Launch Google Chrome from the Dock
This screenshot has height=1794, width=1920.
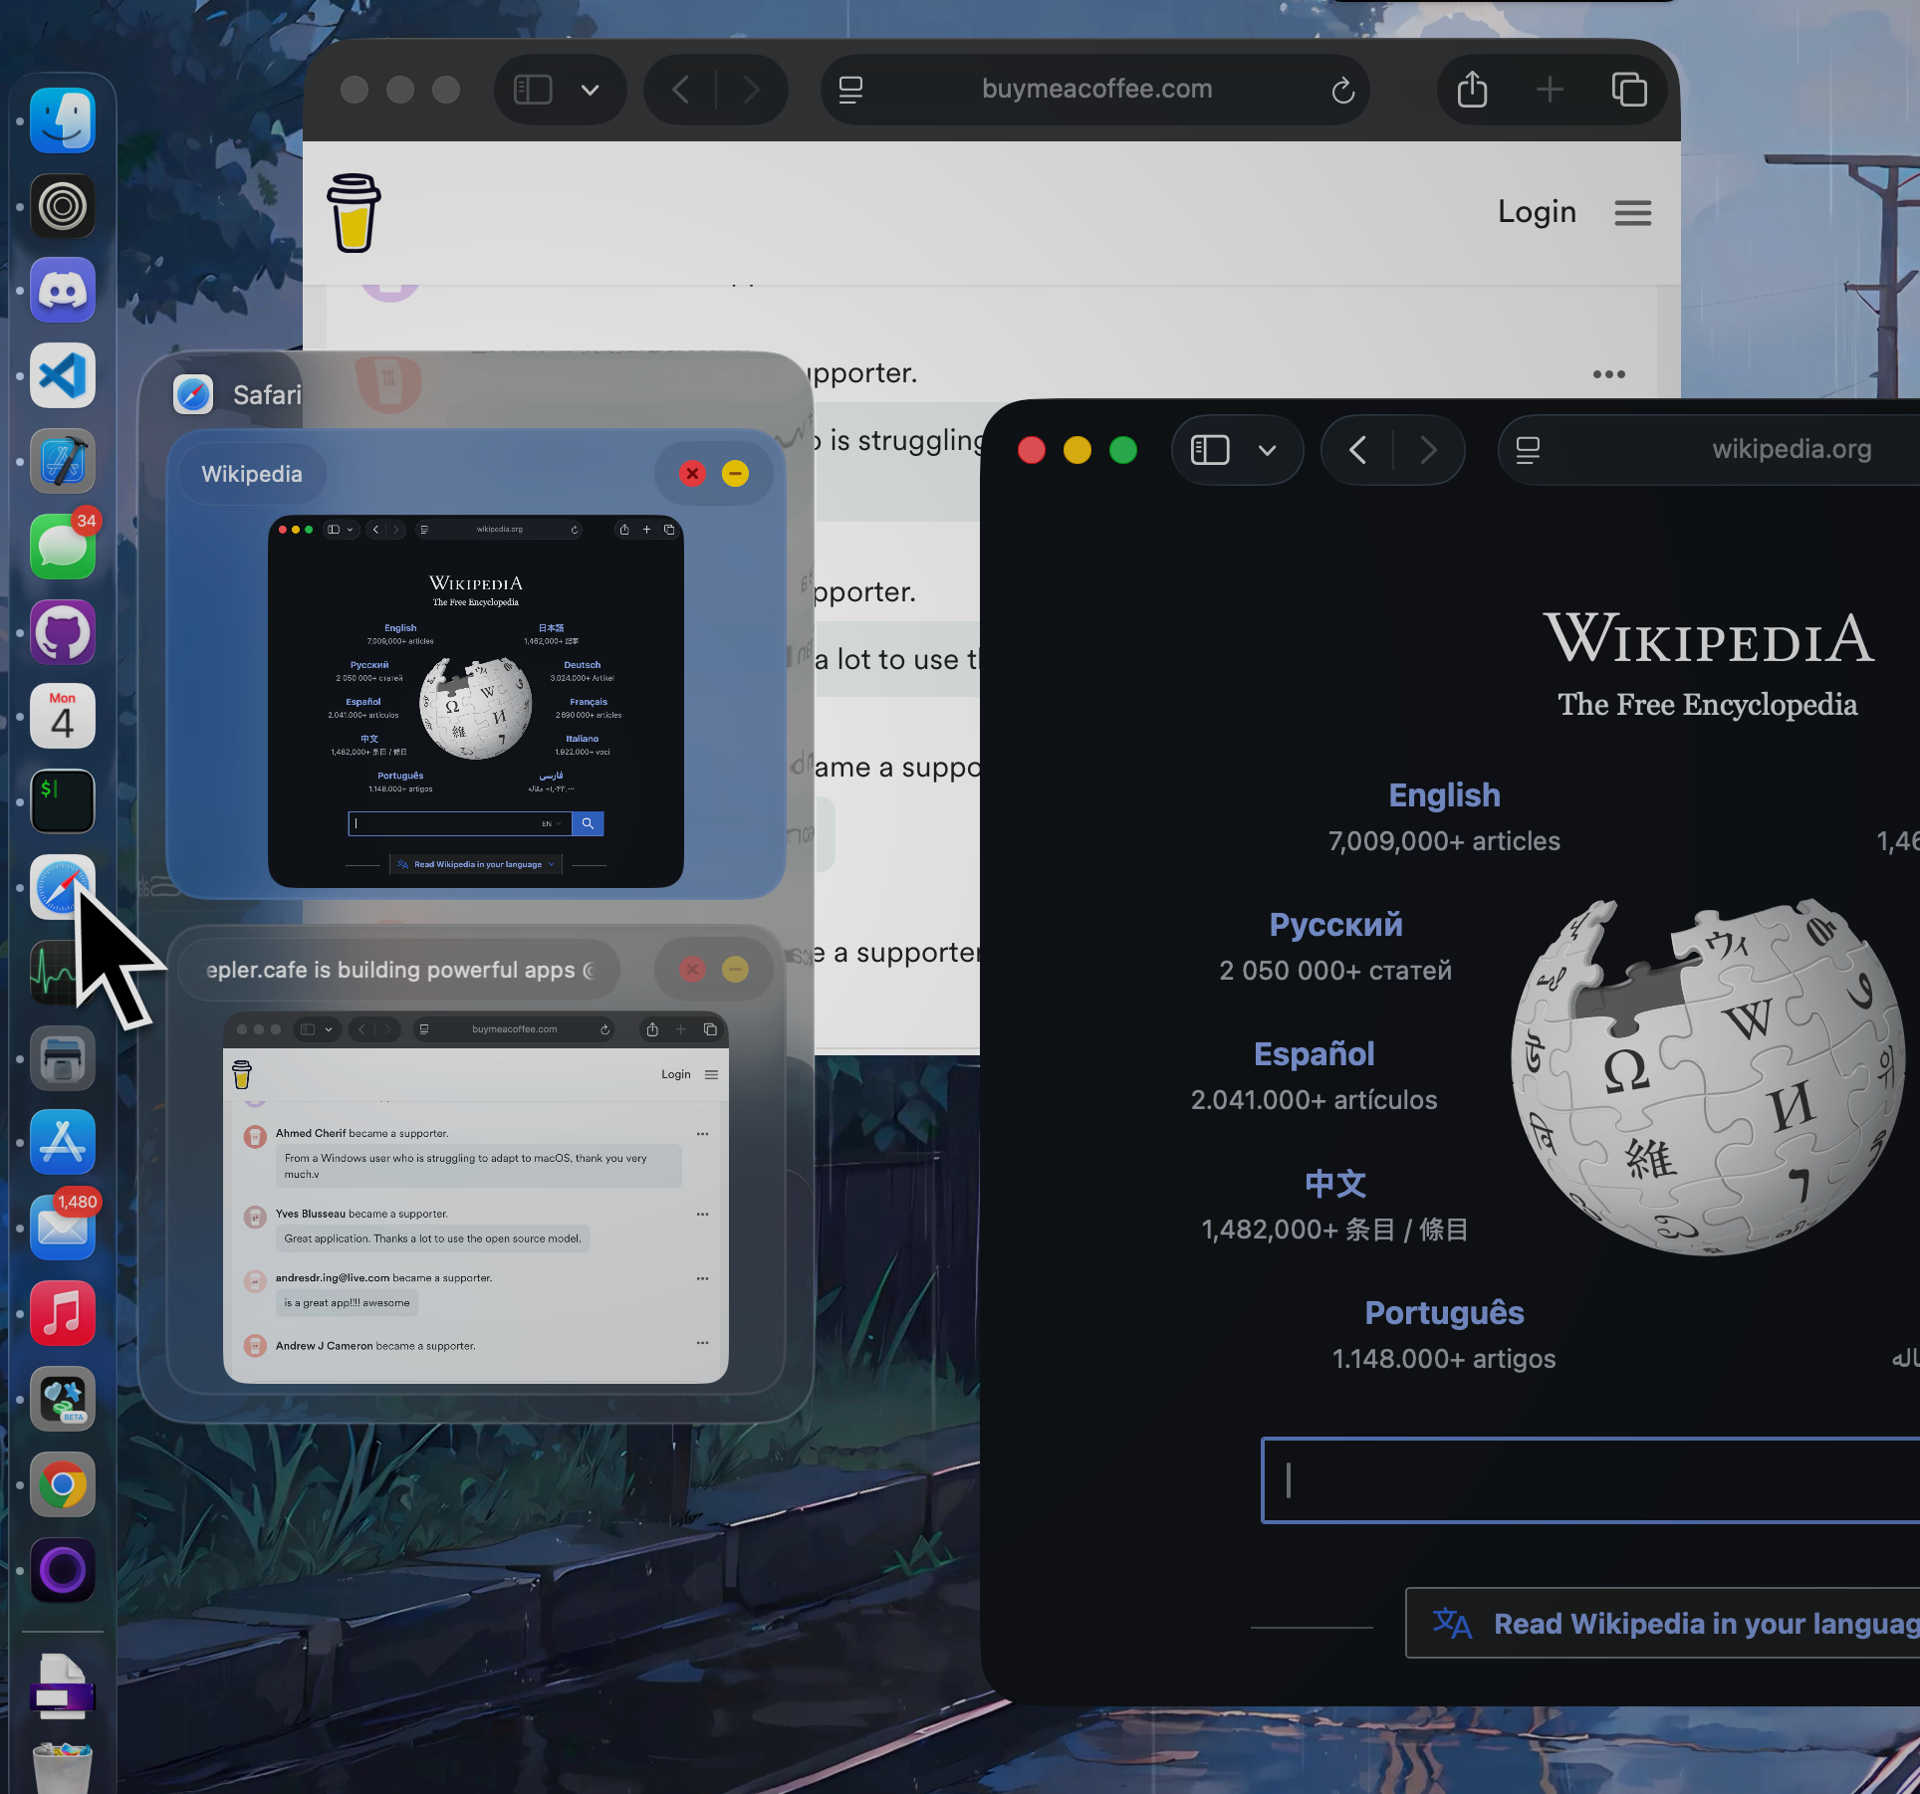coord(62,1484)
